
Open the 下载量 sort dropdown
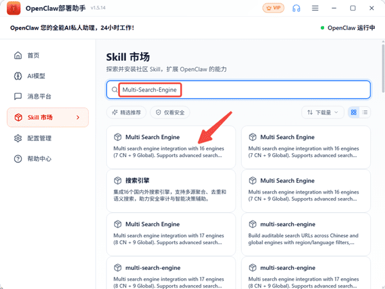pyautogui.click(x=323, y=113)
